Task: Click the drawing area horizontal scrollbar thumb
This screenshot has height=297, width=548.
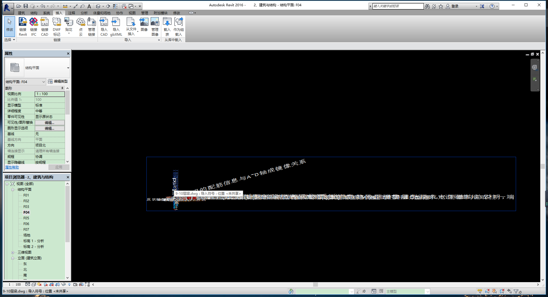Action: point(315,284)
